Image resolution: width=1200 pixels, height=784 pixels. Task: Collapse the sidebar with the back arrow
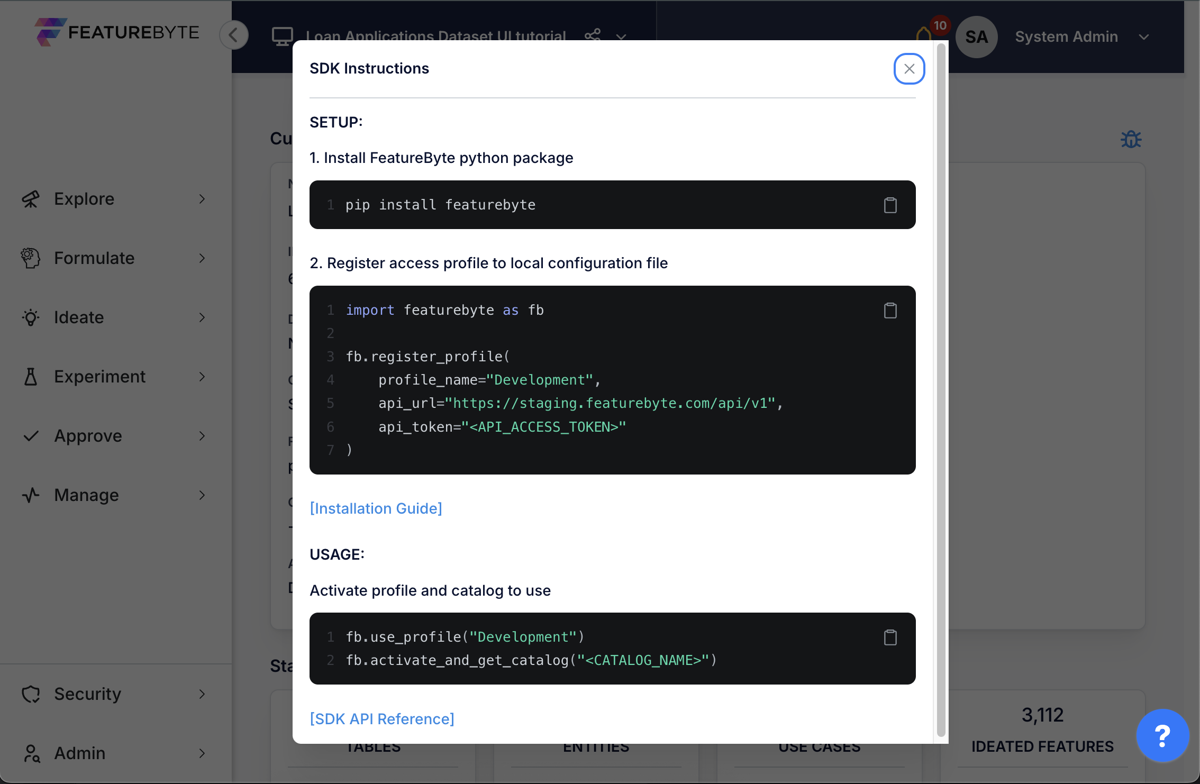233,34
